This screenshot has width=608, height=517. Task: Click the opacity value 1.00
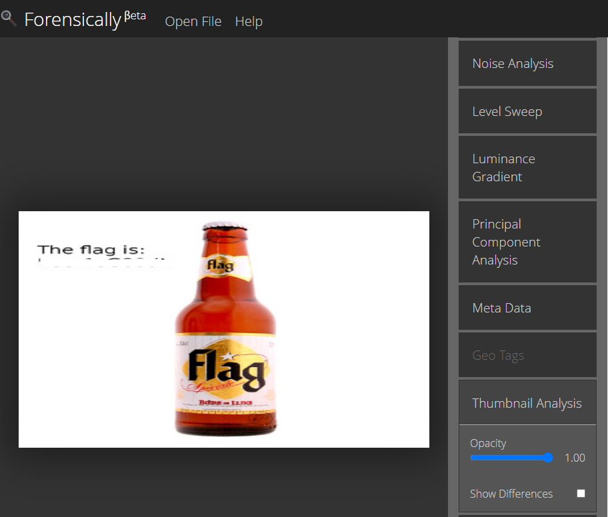click(575, 458)
